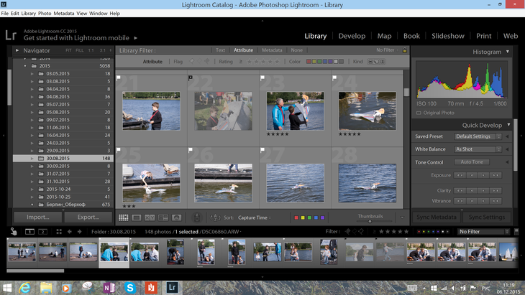The width and height of the screenshot is (525, 295).
Task: Click Sync Settings button
Action: (486, 217)
